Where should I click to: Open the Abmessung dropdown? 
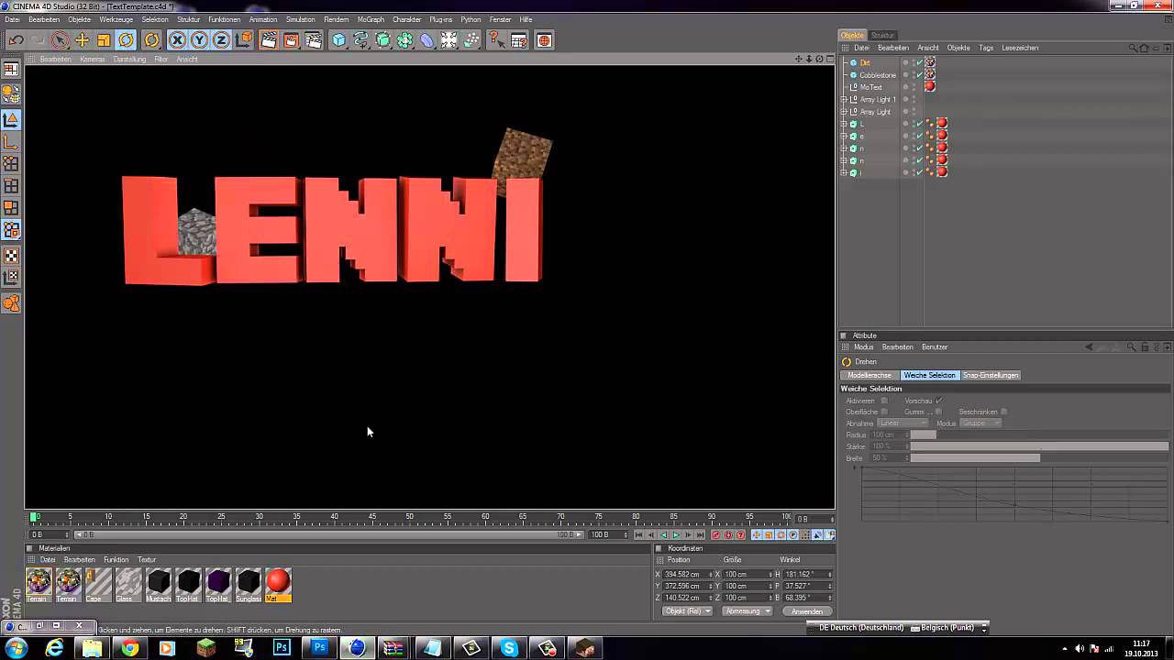[748, 611]
